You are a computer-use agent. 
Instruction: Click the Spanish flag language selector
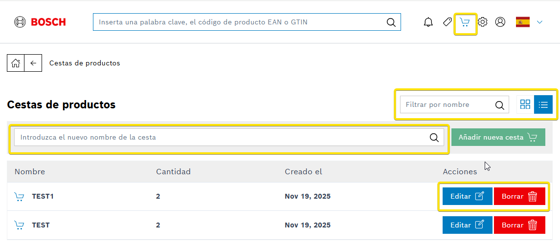click(523, 22)
